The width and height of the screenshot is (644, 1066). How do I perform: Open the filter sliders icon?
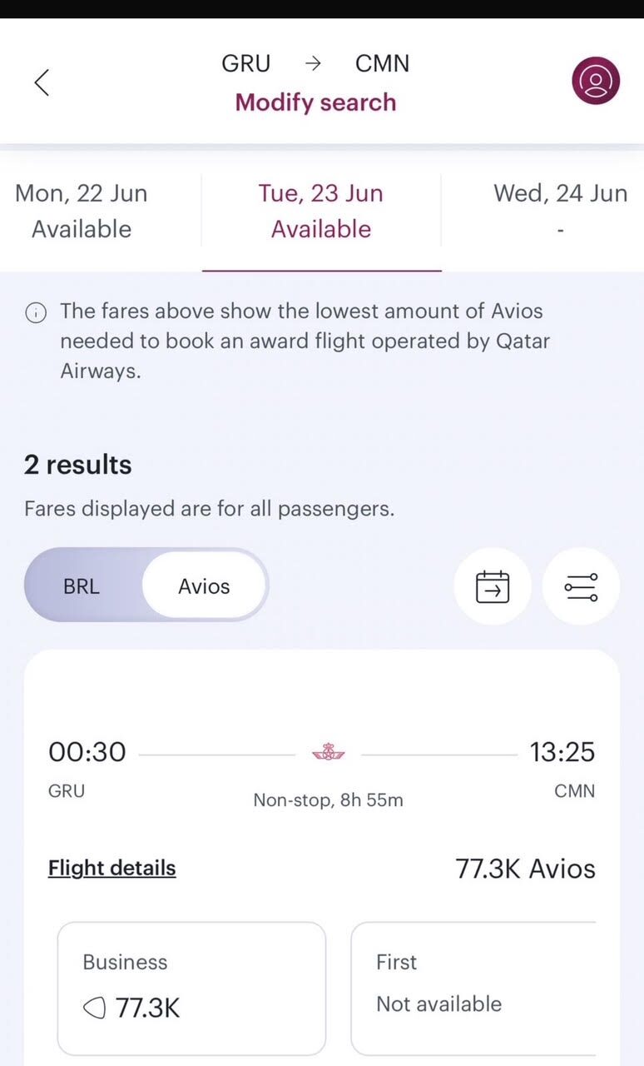(x=581, y=586)
